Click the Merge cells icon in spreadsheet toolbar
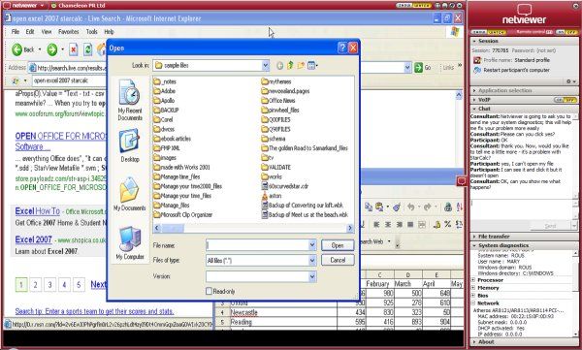 422,225
